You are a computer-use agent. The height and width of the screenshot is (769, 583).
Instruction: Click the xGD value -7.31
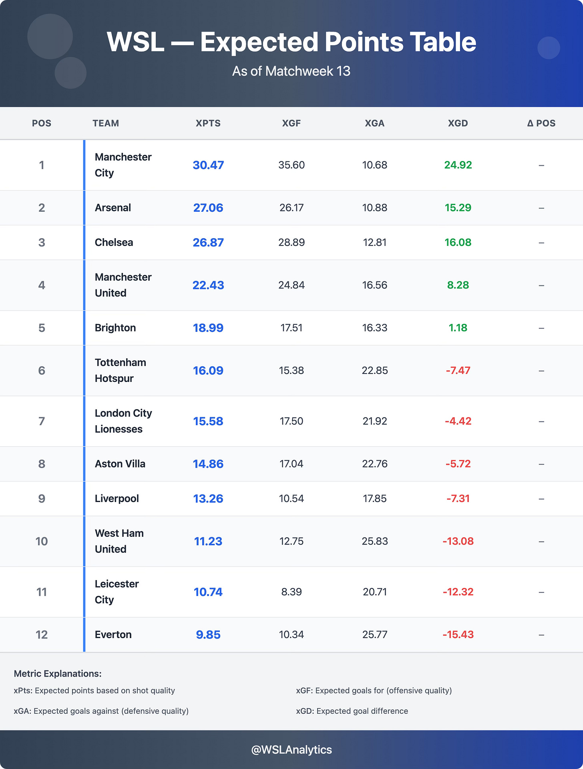coord(458,499)
